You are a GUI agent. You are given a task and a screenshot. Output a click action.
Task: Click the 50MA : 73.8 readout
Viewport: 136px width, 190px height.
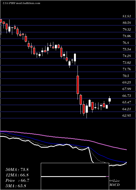coord(17,170)
